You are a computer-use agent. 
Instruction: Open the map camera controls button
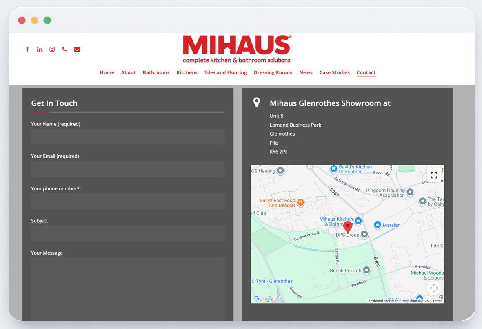pyautogui.click(x=434, y=288)
